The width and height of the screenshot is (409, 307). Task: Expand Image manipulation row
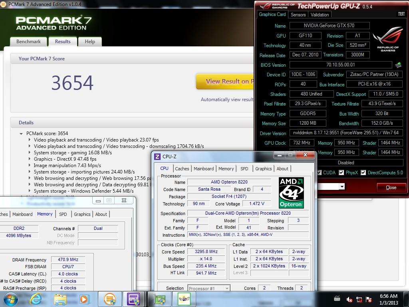pyautogui.click(x=30, y=165)
